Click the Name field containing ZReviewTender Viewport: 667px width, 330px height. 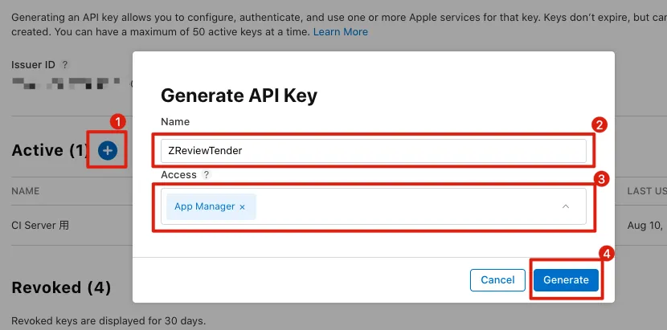coord(374,150)
